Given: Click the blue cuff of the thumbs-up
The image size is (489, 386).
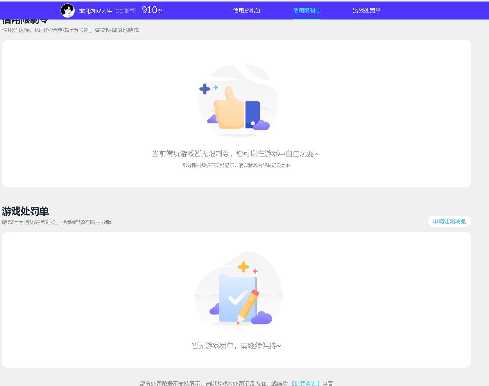Looking at the screenshot, I should (x=253, y=114).
